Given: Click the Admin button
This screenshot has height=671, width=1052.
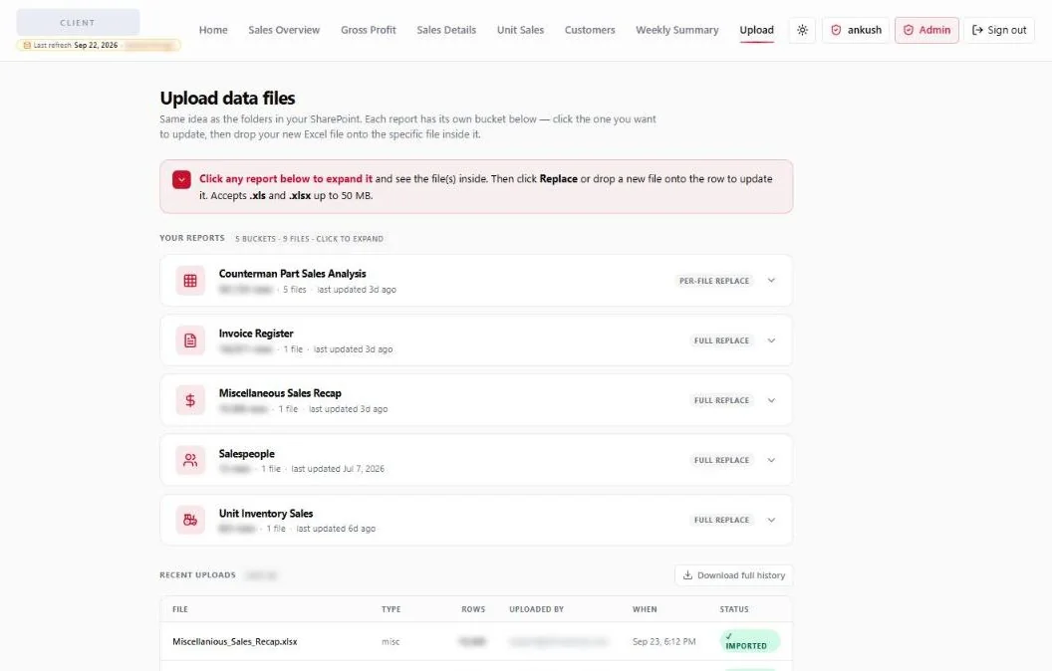Looking at the screenshot, I should [926, 30].
